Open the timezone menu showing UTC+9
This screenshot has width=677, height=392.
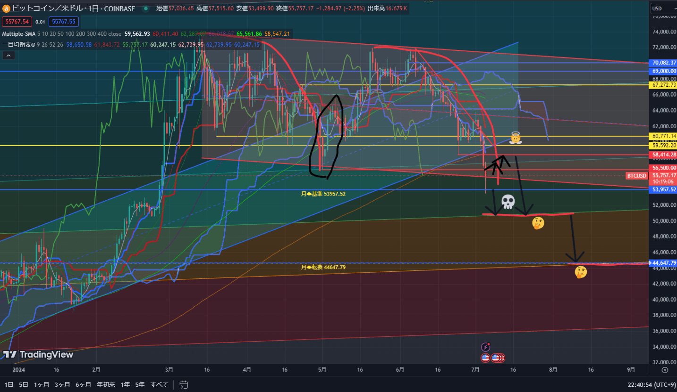click(650, 384)
